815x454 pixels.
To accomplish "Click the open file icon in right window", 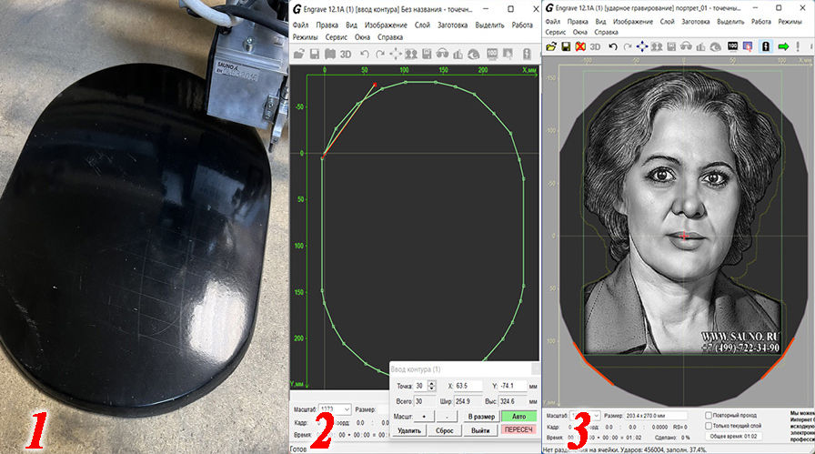I will click(x=550, y=45).
